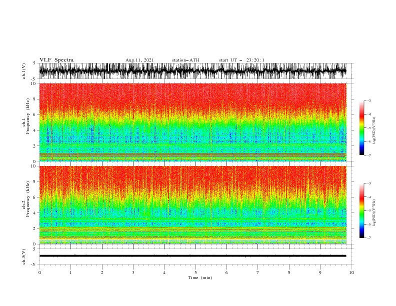Screen dimensions: 396x306
Task: Click the lower log(PSD)(V²/Hz) label
Action: pyautogui.click(x=374, y=212)
